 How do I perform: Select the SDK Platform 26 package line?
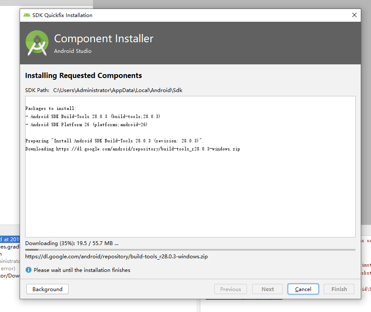(x=86, y=124)
